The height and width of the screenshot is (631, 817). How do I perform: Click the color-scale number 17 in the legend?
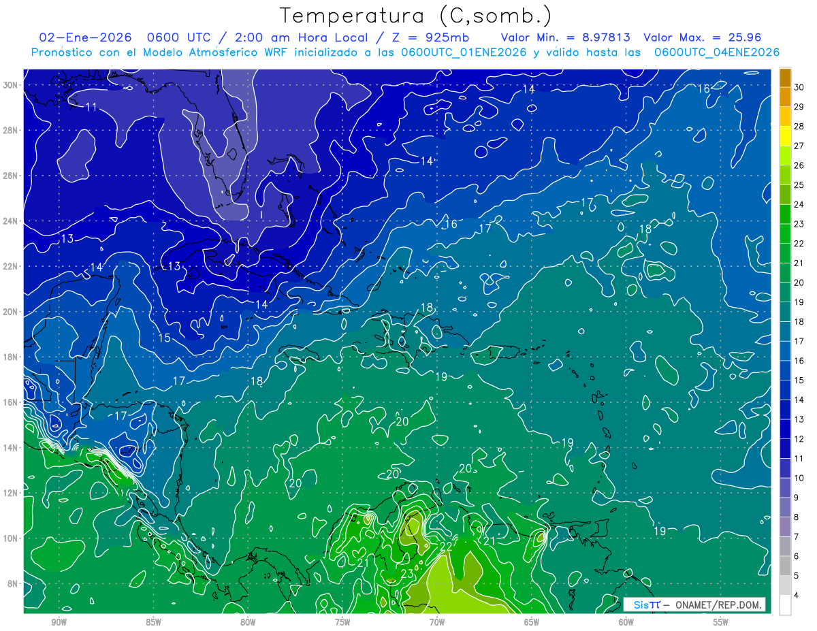point(800,341)
